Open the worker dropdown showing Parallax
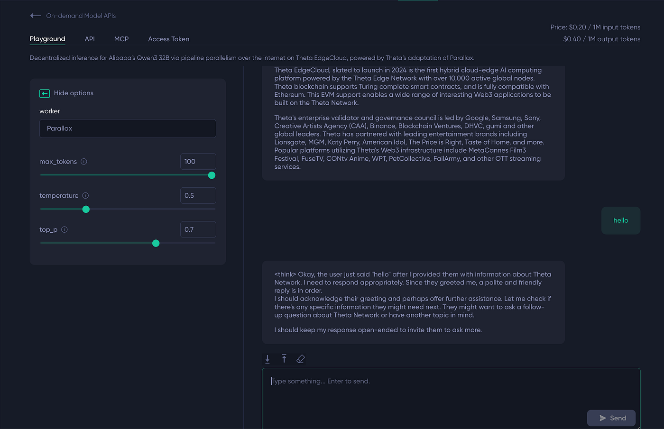Screen dimensions: 664x429 pos(128,128)
